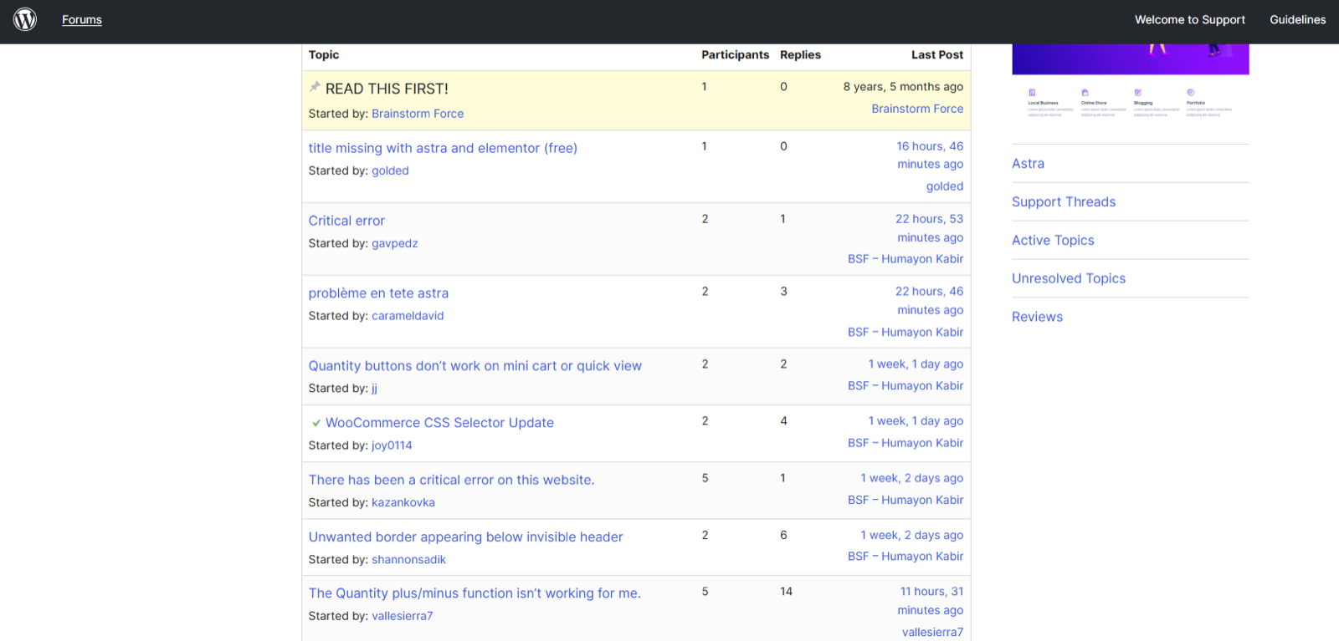This screenshot has width=1339, height=641.
Task: Click the Last Post column header
Action: pyautogui.click(x=937, y=55)
